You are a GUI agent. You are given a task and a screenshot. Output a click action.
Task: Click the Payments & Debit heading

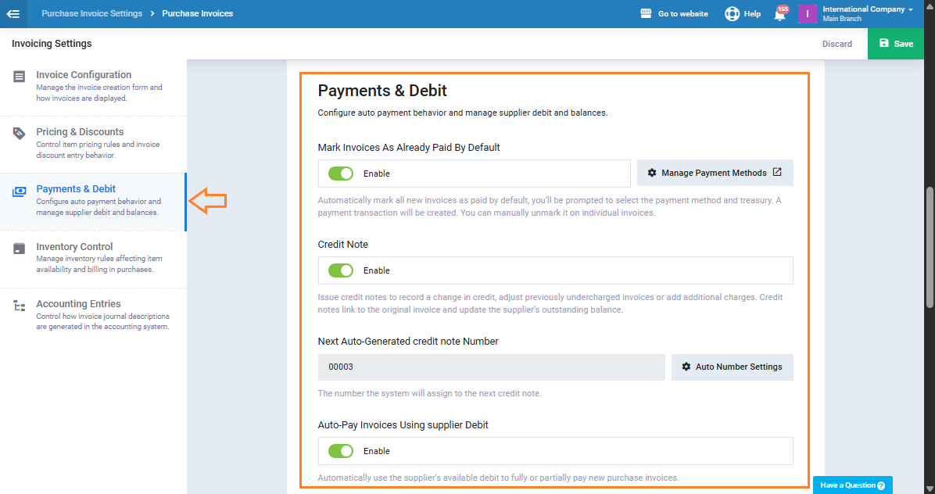pyautogui.click(x=382, y=91)
